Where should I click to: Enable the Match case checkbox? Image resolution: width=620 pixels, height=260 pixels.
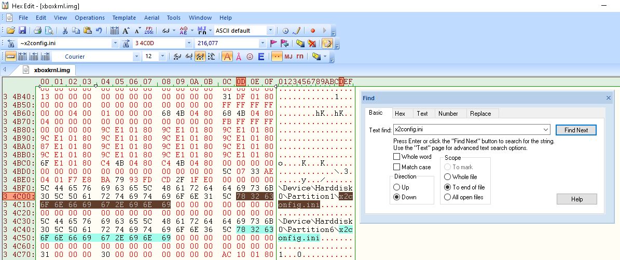pos(397,167)
